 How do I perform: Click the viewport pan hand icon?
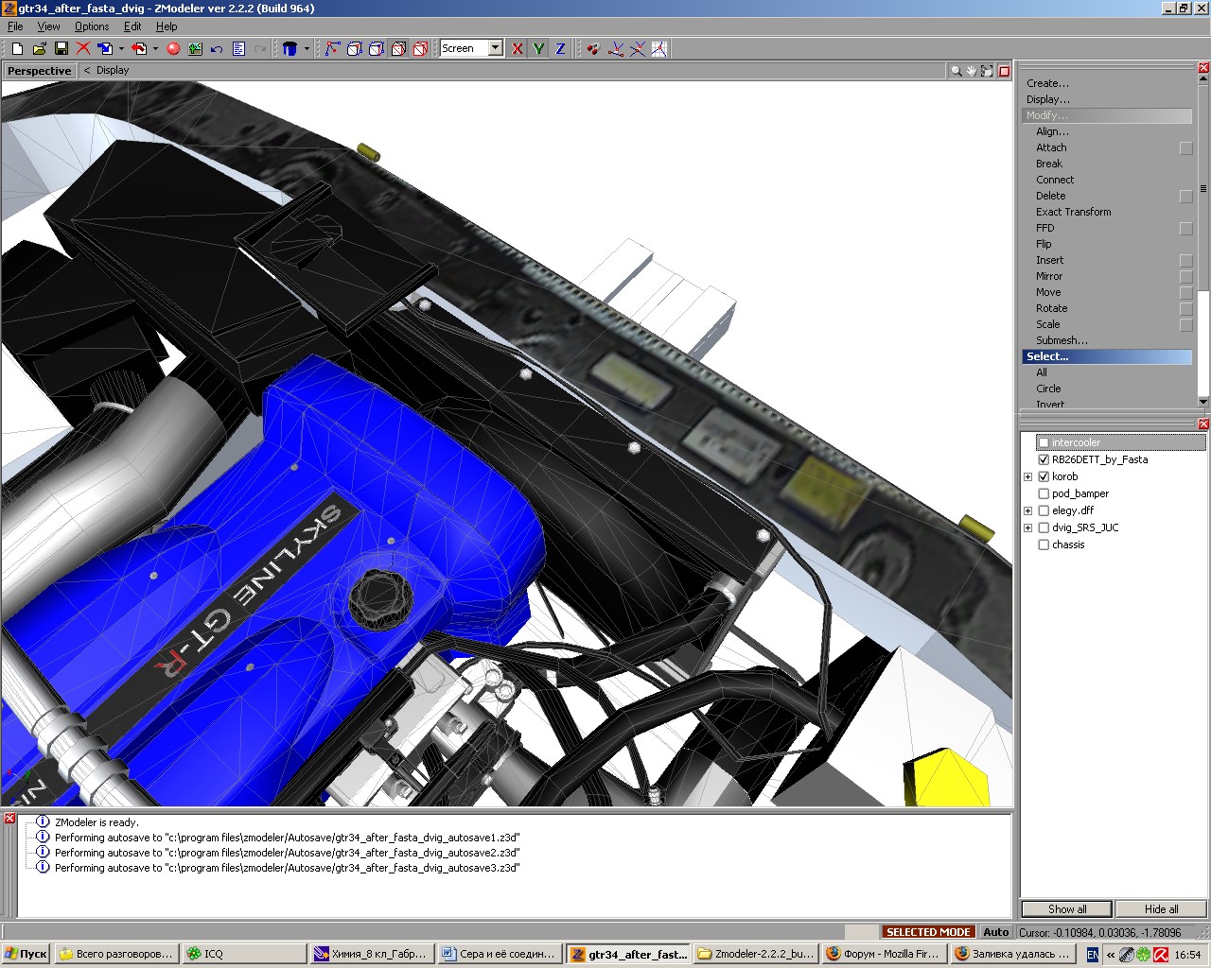(x=972, y=71)
